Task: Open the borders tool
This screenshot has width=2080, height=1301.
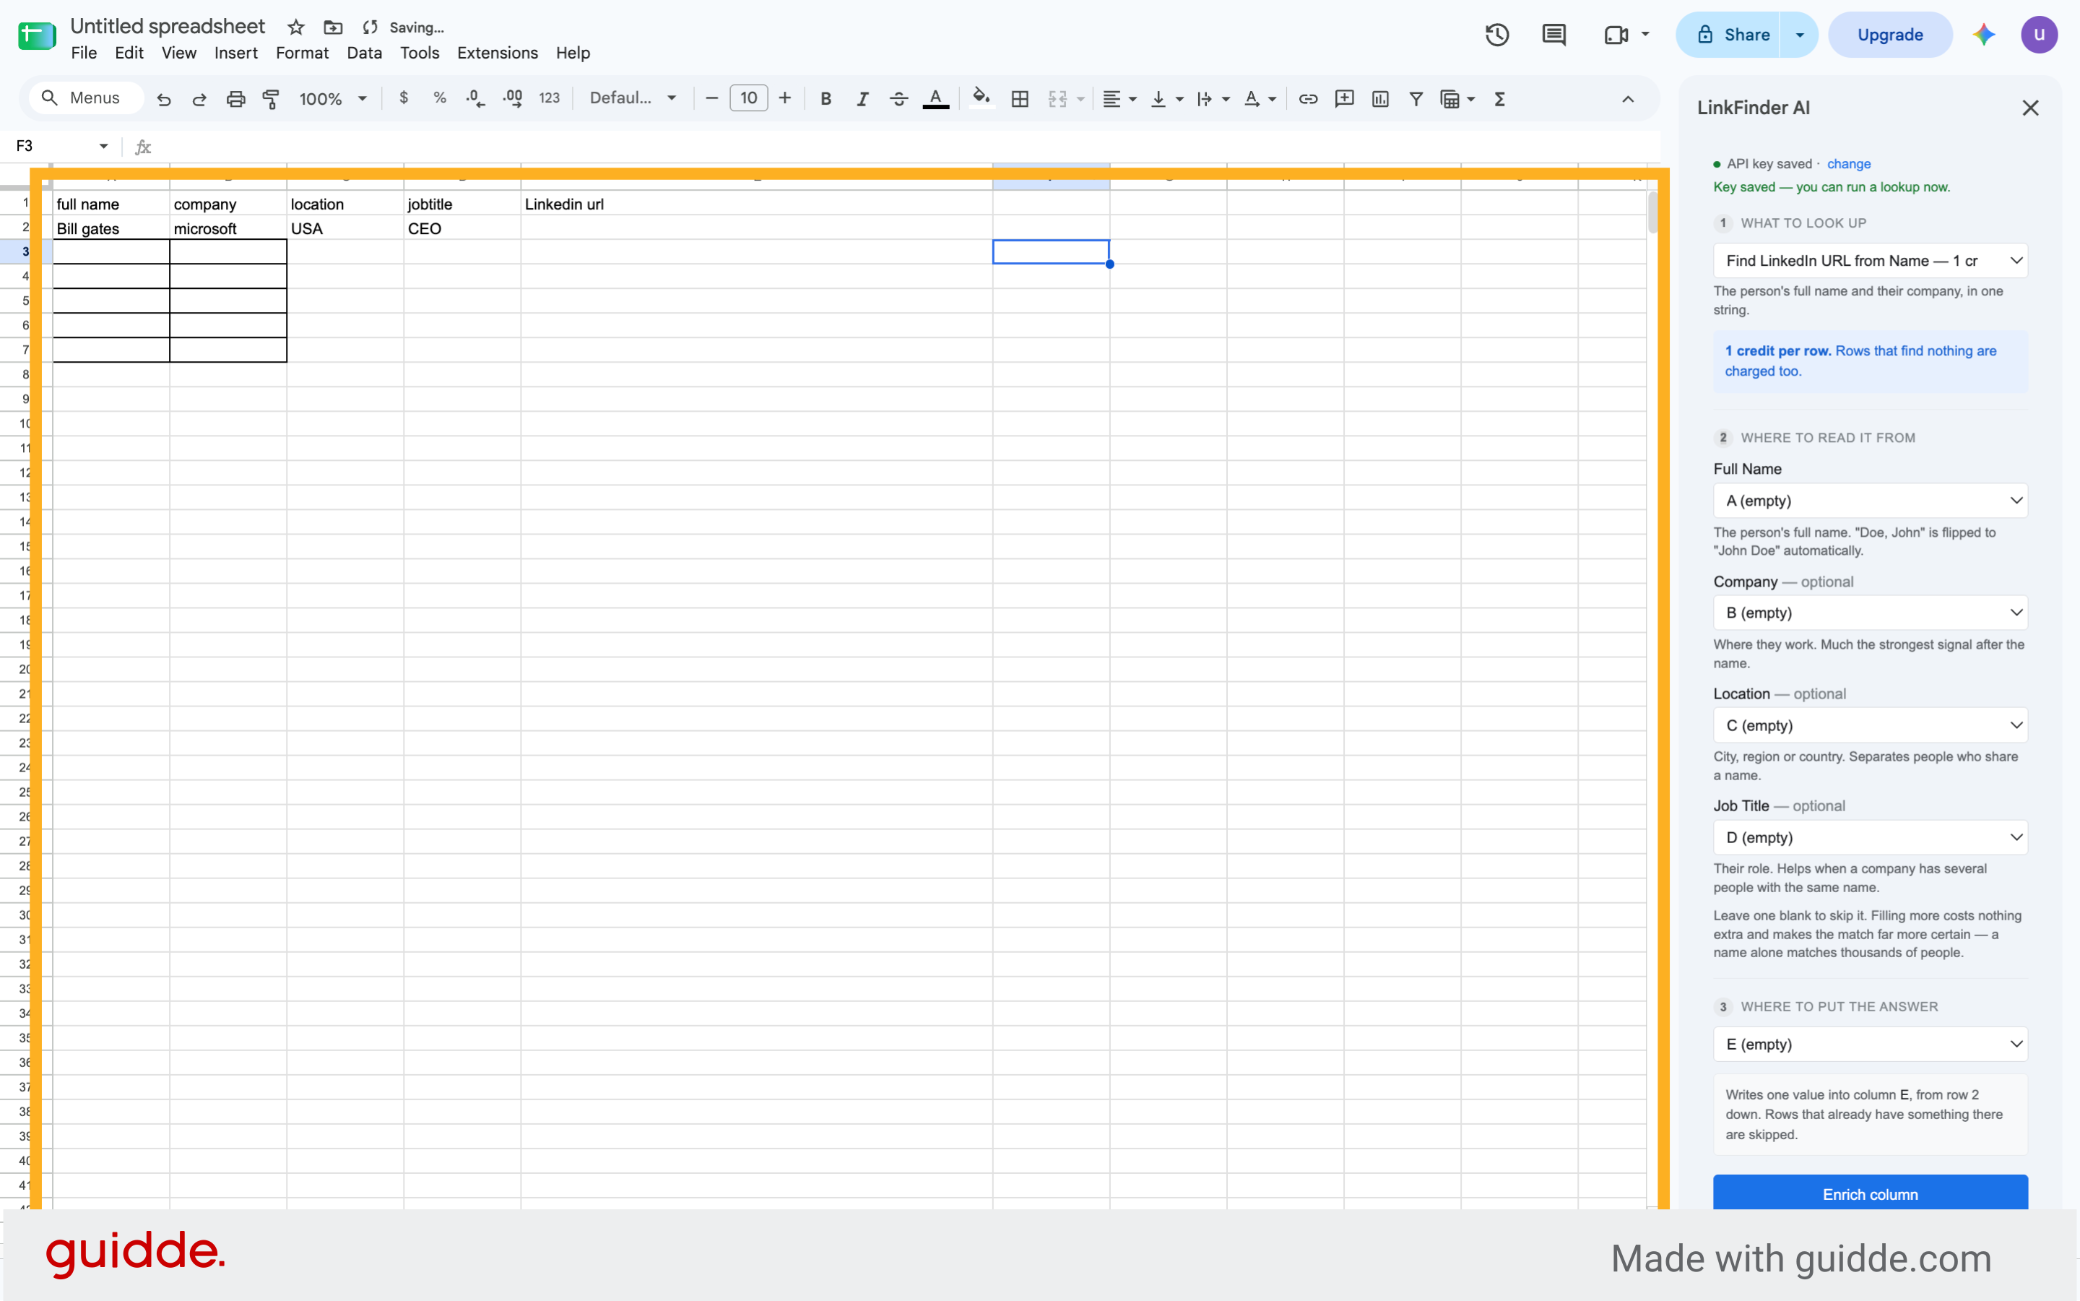Action: click(1020, 99)
